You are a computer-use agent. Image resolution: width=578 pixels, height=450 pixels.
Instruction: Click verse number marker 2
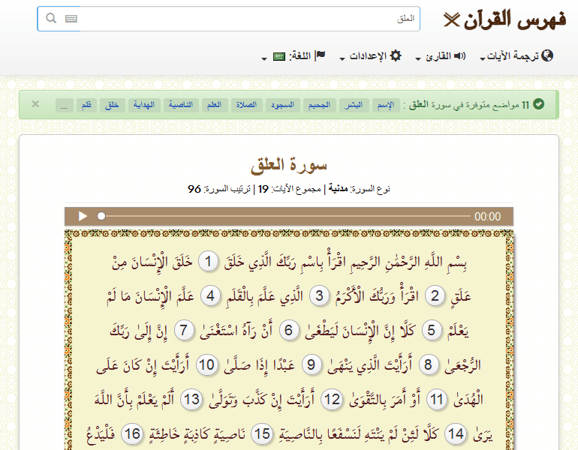pyautogui.click(x=435, y=295)
